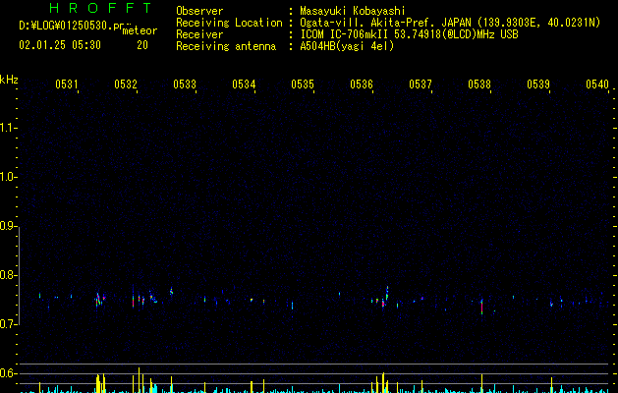Click the 0532 time axis label
The width and height of the screenshot is (618, 393).
click(x=126, y=84)
